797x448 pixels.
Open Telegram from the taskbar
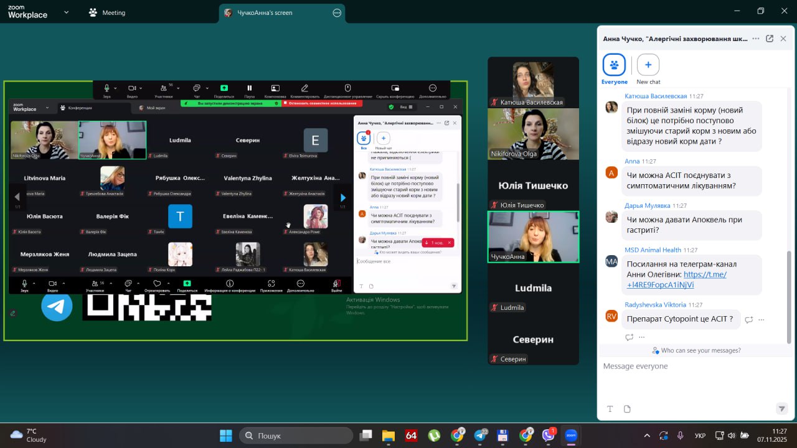[x=480, y=436]
